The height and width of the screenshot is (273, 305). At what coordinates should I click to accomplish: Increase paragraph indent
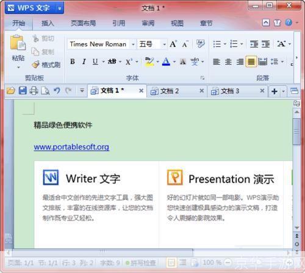pos(265,44)
